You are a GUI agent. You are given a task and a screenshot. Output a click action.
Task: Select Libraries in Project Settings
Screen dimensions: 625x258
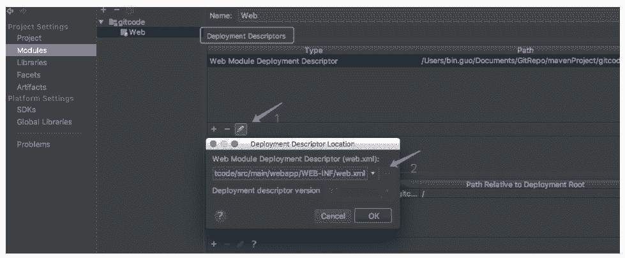point(32,63)
